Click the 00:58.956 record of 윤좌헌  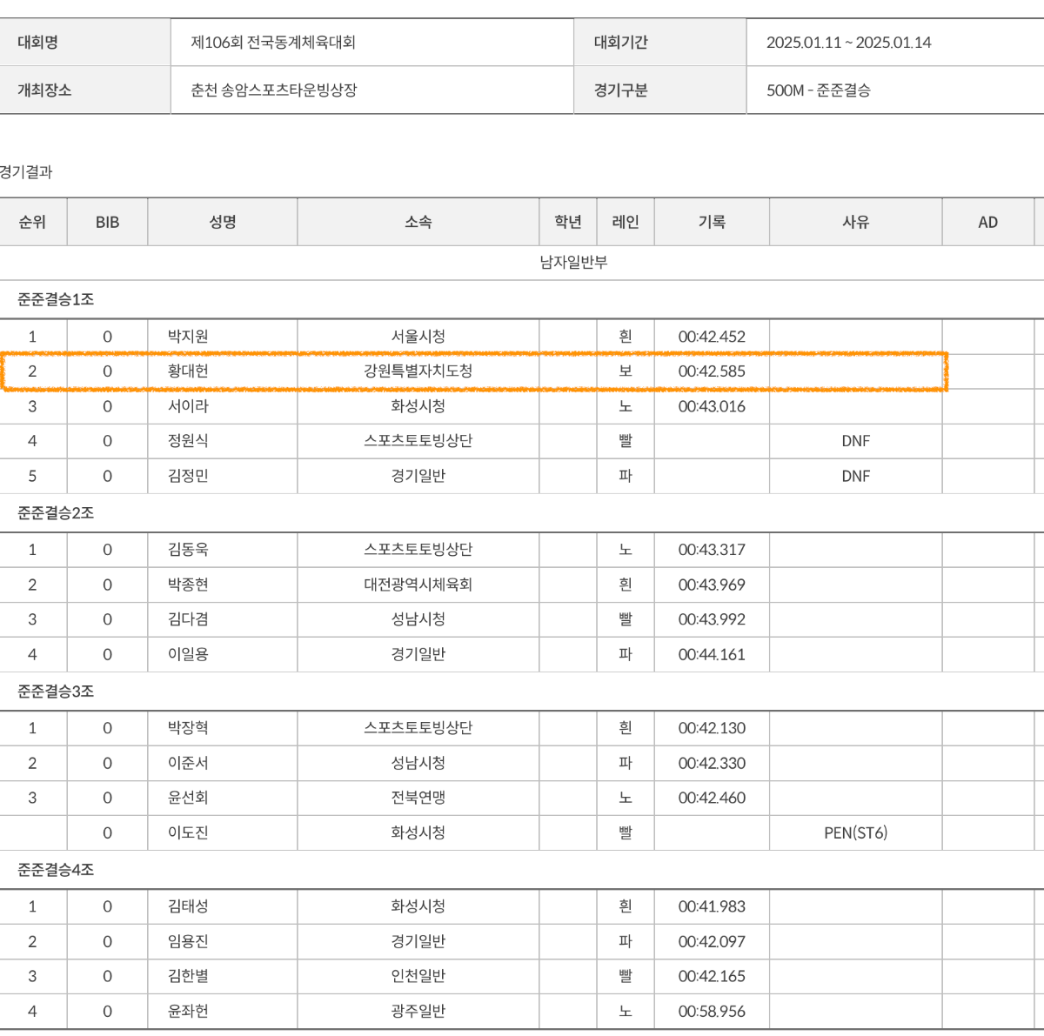click(712, 1011)
